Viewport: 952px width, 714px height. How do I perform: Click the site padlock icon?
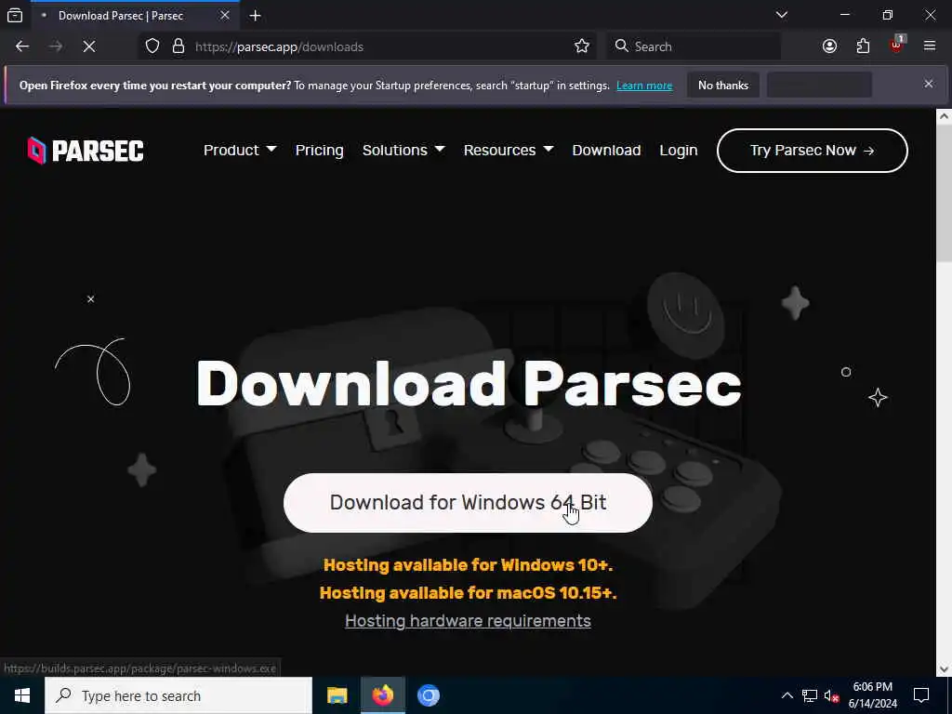coord(178,46)
